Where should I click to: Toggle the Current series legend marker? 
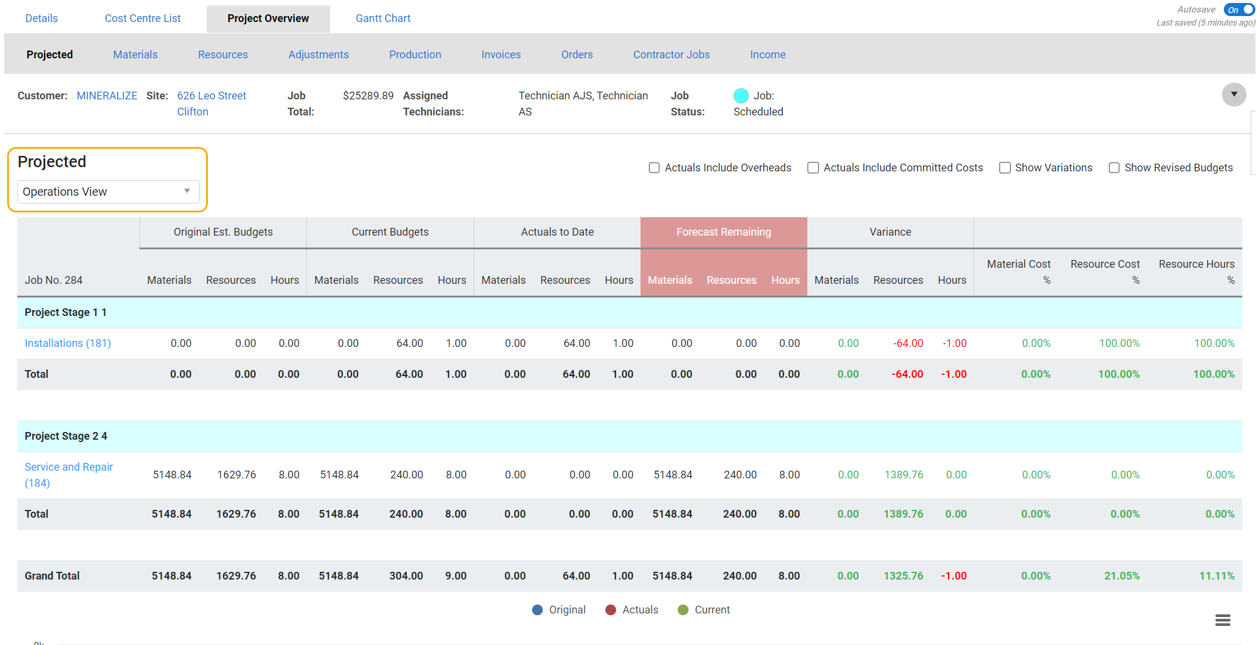[683, 610]
